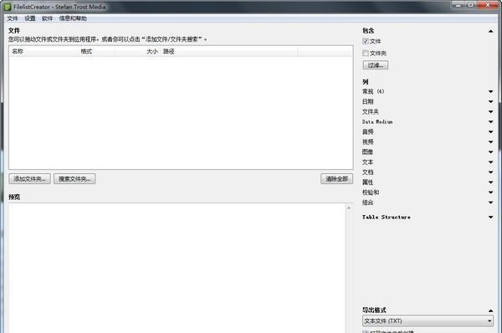Open the 文件 menu
Image resolution: width=502 pixels, height=333 pixels.
(x=13, y=18)
